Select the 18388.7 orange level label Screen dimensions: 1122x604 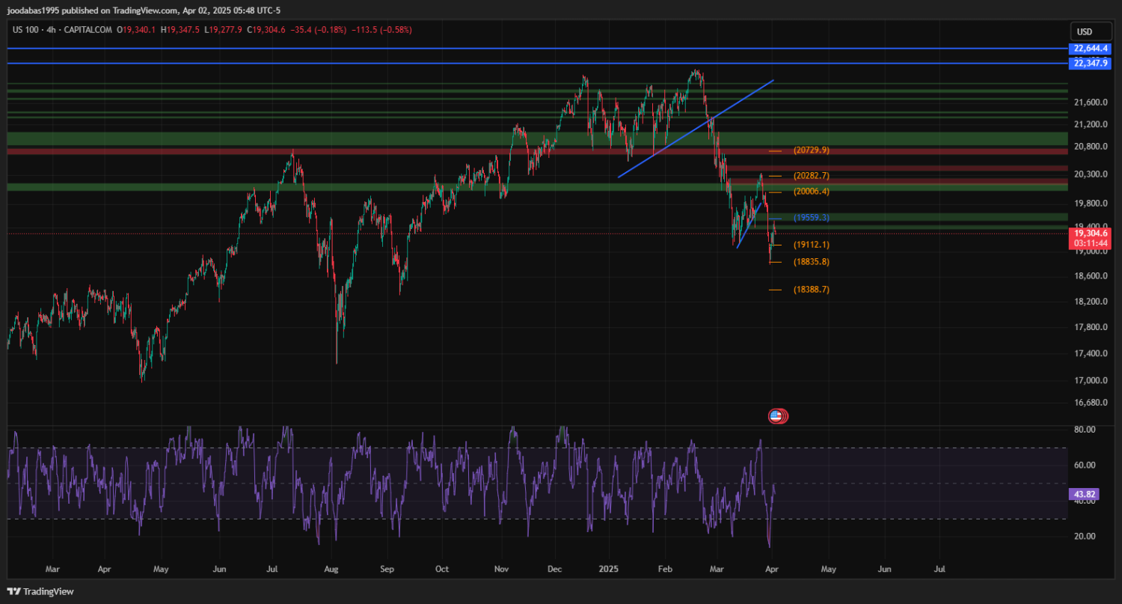pyautogui.click(x=811, y=290)
